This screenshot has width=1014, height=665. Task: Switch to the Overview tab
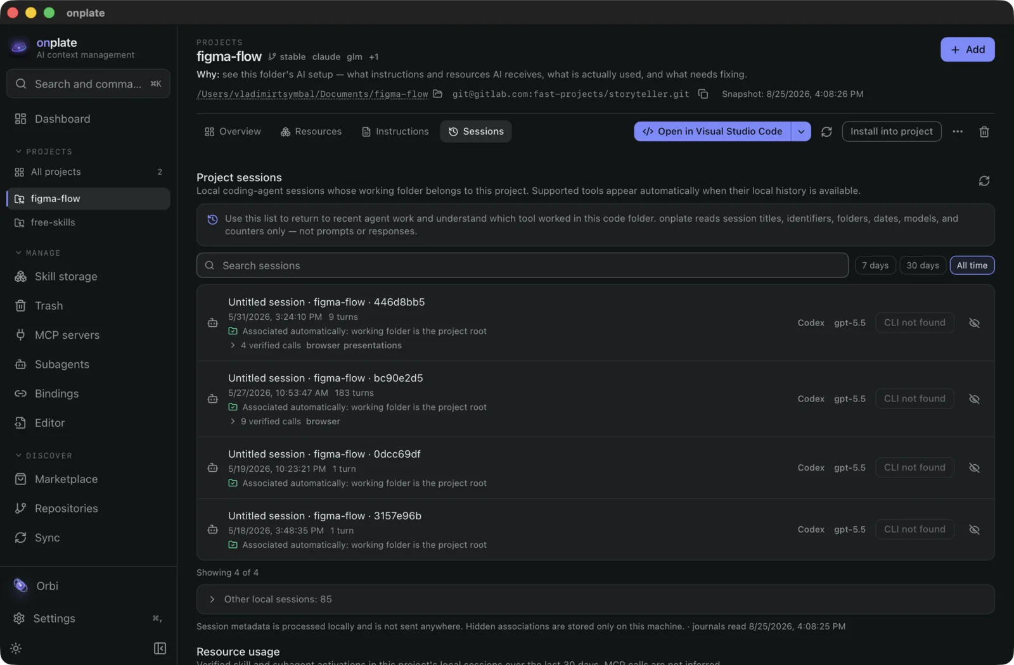pos(233,132)
